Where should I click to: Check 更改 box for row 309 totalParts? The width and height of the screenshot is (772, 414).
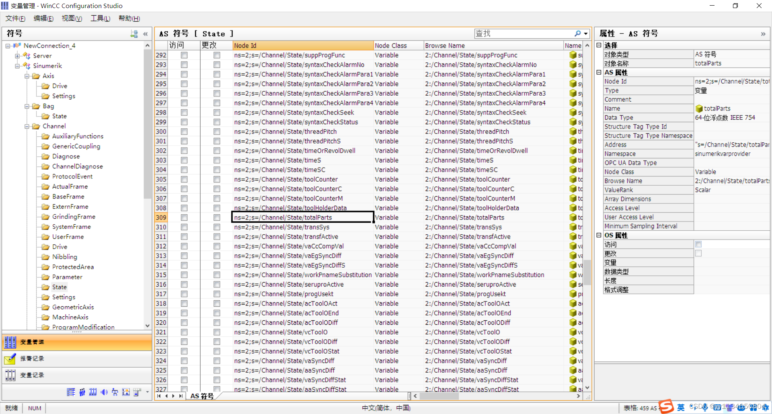click(217, 217)
